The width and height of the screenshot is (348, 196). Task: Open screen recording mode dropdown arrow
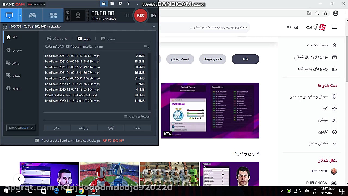tap(20, 15)
